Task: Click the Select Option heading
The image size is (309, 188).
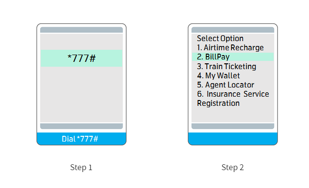Action: point(220,39)
